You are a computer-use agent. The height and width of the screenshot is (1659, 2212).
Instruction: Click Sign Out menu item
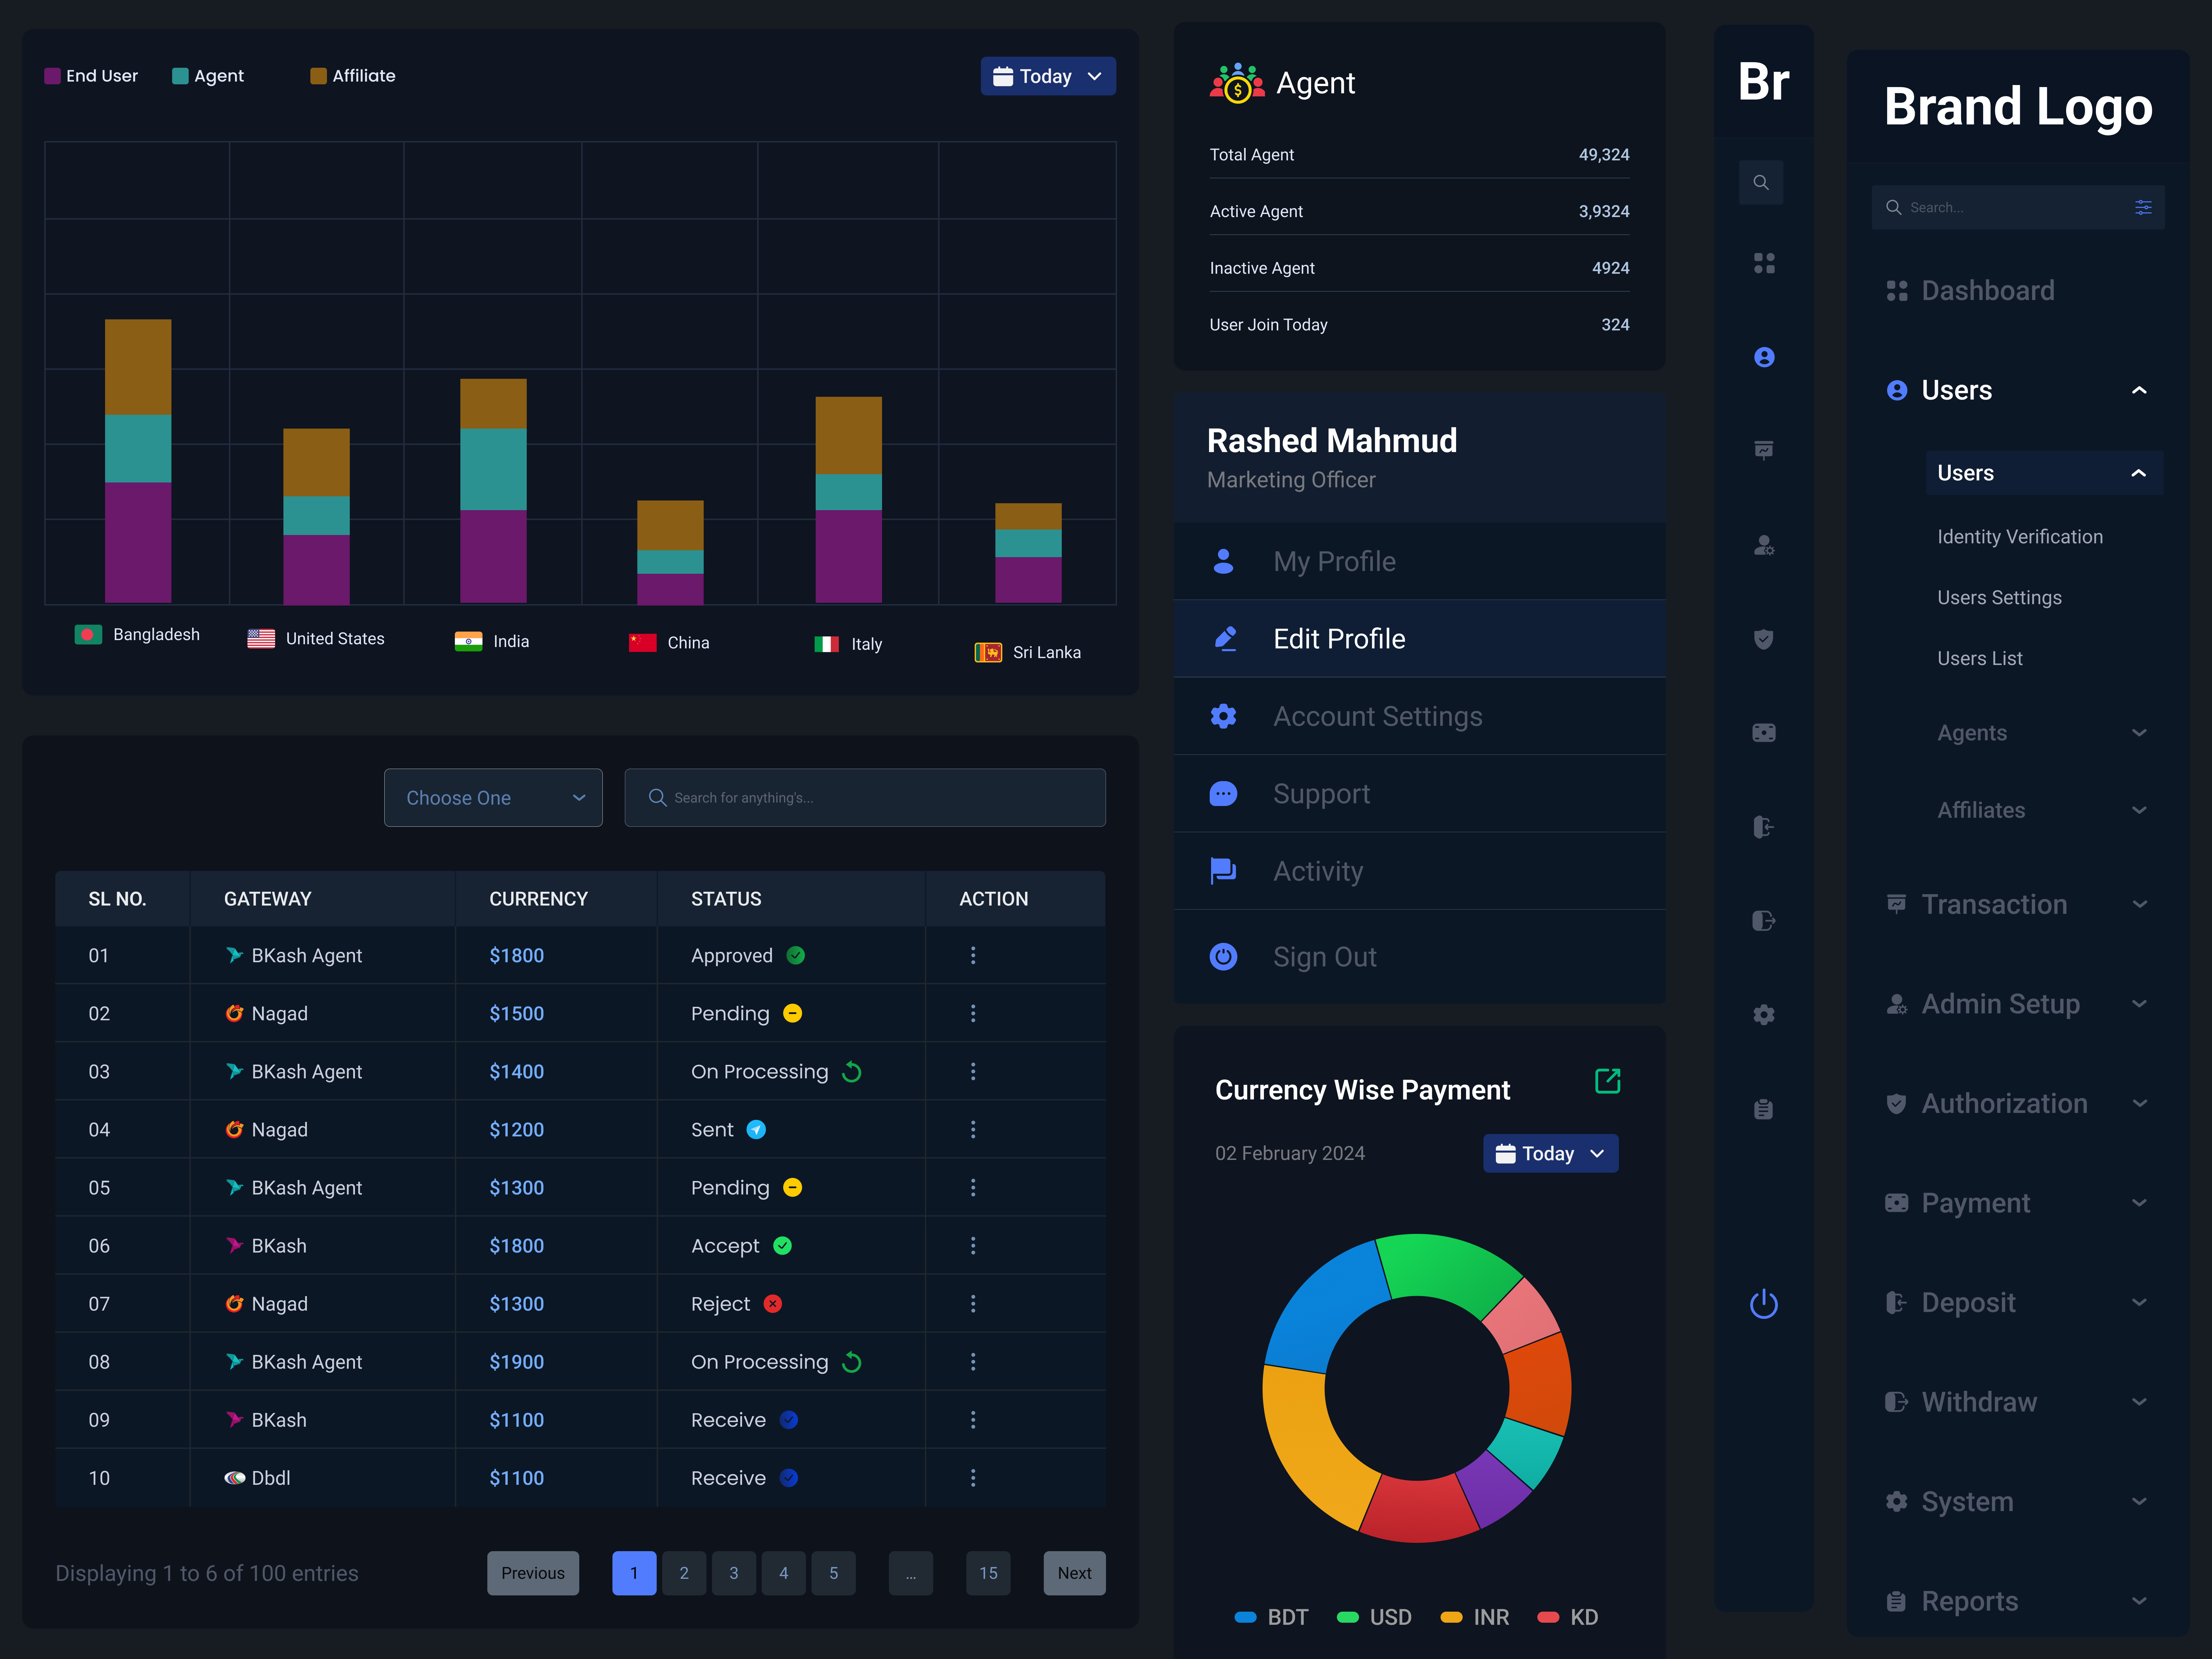pyautogui.click(x=1419, y=957)
